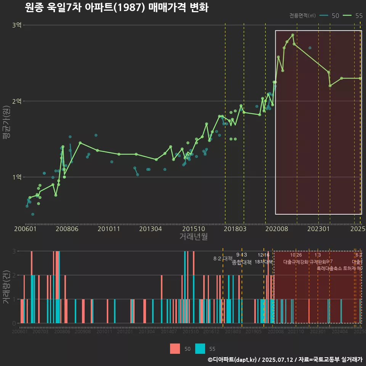The height and width of the screenshot is (366, 366).
Task: Click the '3억' price axis label
Action: [x=17, y=25]
